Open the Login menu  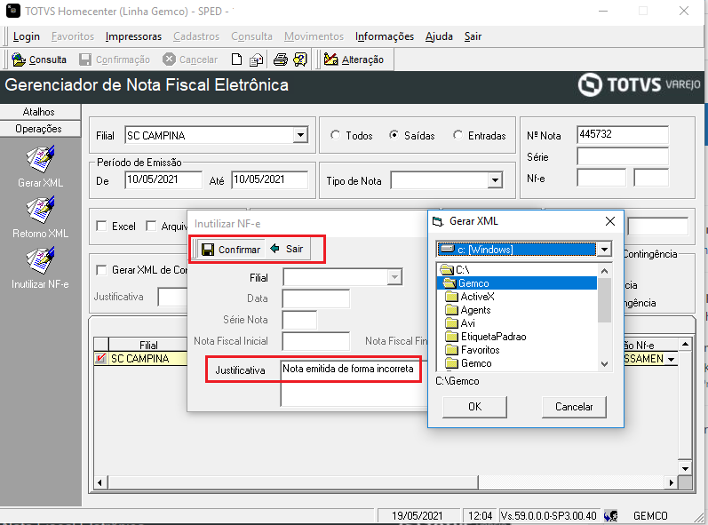[26, 36]
